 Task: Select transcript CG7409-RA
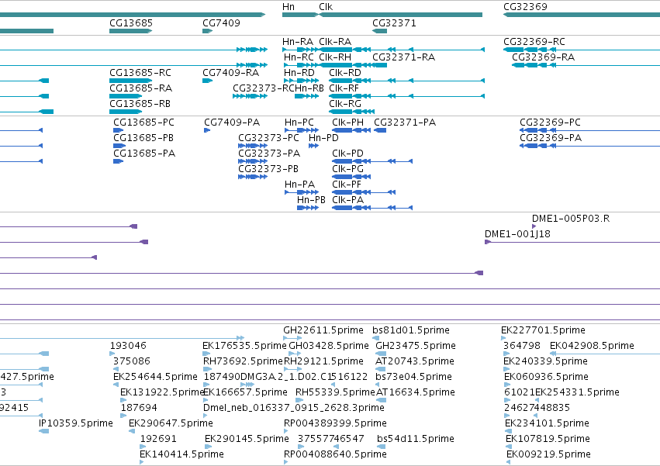coord(230,73)
